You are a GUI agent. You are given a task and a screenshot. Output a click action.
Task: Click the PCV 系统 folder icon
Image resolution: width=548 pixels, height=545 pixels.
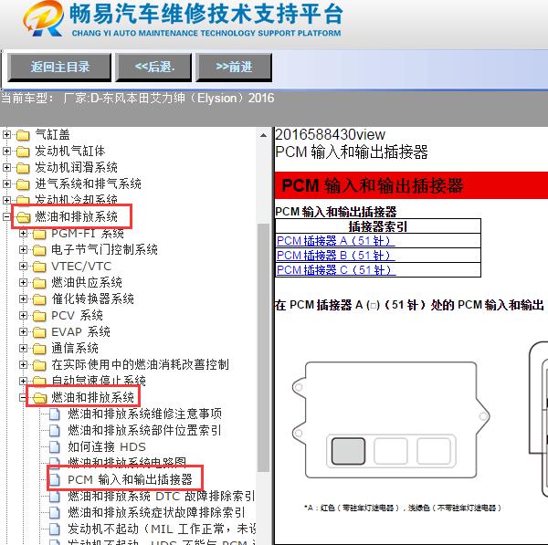(39, 316)
